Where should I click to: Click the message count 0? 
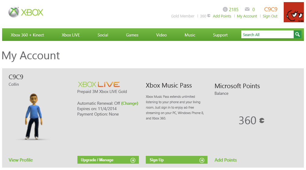(x=254, y=9)
